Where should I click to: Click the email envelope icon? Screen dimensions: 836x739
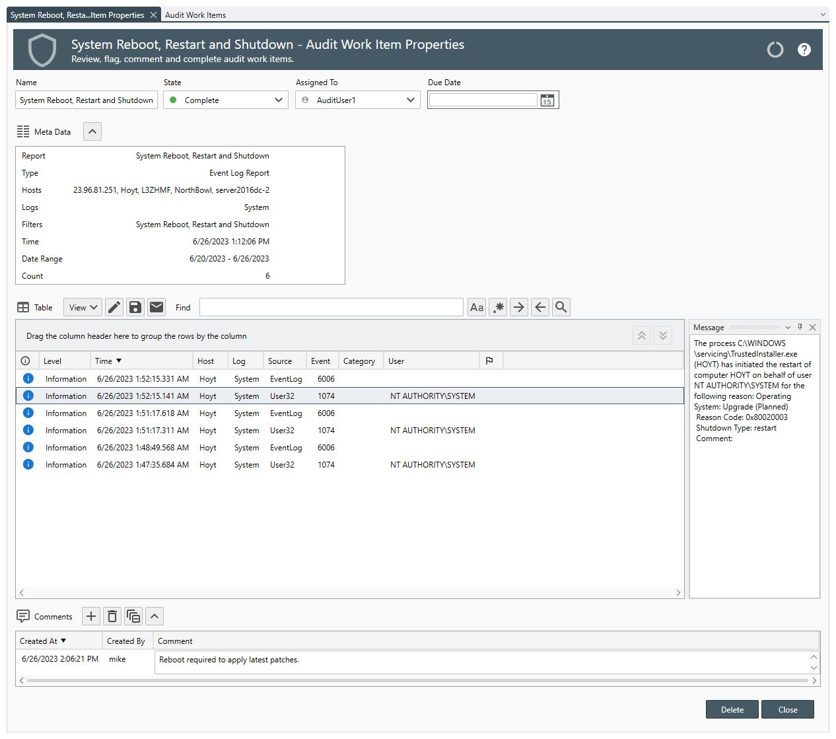pos(157,307)
